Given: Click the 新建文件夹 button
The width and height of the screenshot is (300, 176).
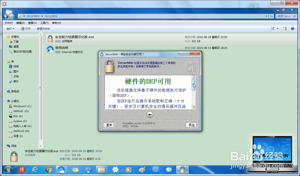Looking at the screenshot, I should pyautogui.click(x=43, y=29).
